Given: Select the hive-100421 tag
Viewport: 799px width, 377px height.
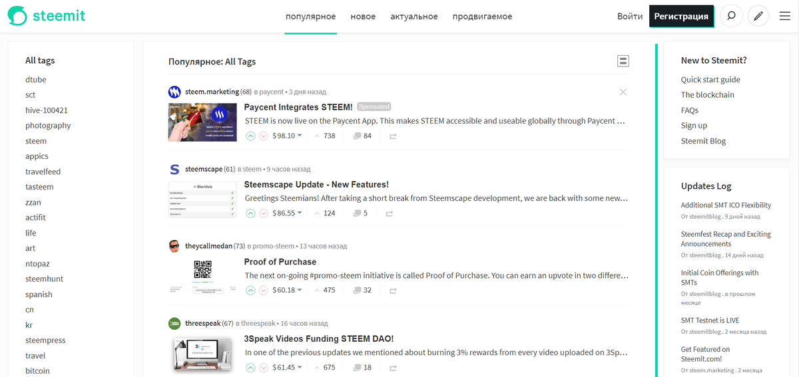Looking at the screenshot, I should [47, 110].
